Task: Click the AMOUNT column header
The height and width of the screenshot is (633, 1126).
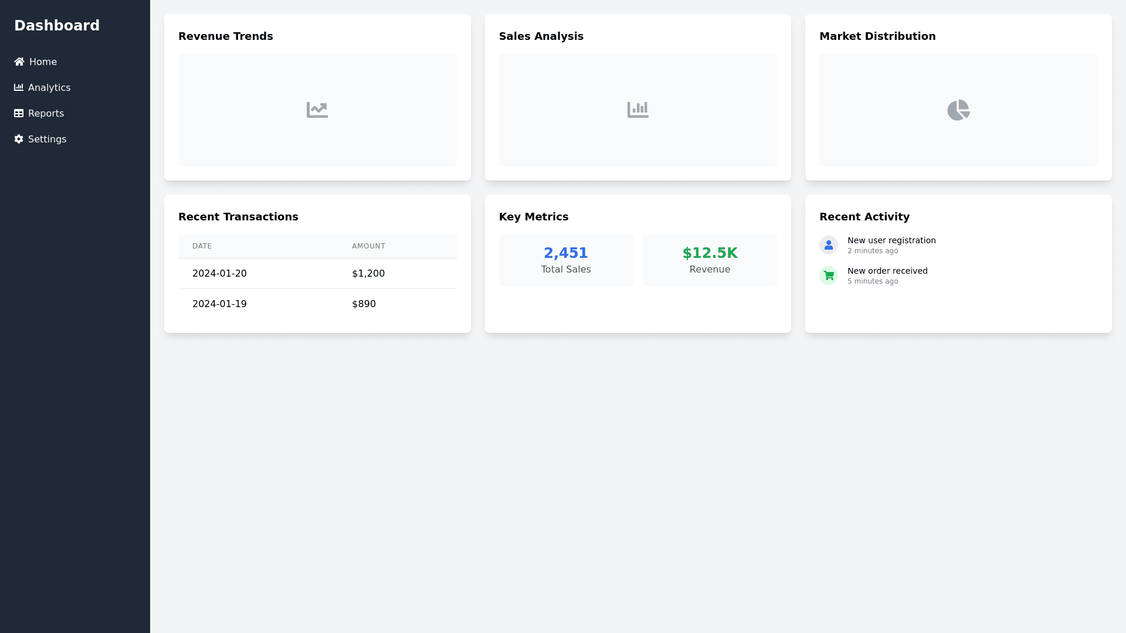Action: tap(368, 246)
